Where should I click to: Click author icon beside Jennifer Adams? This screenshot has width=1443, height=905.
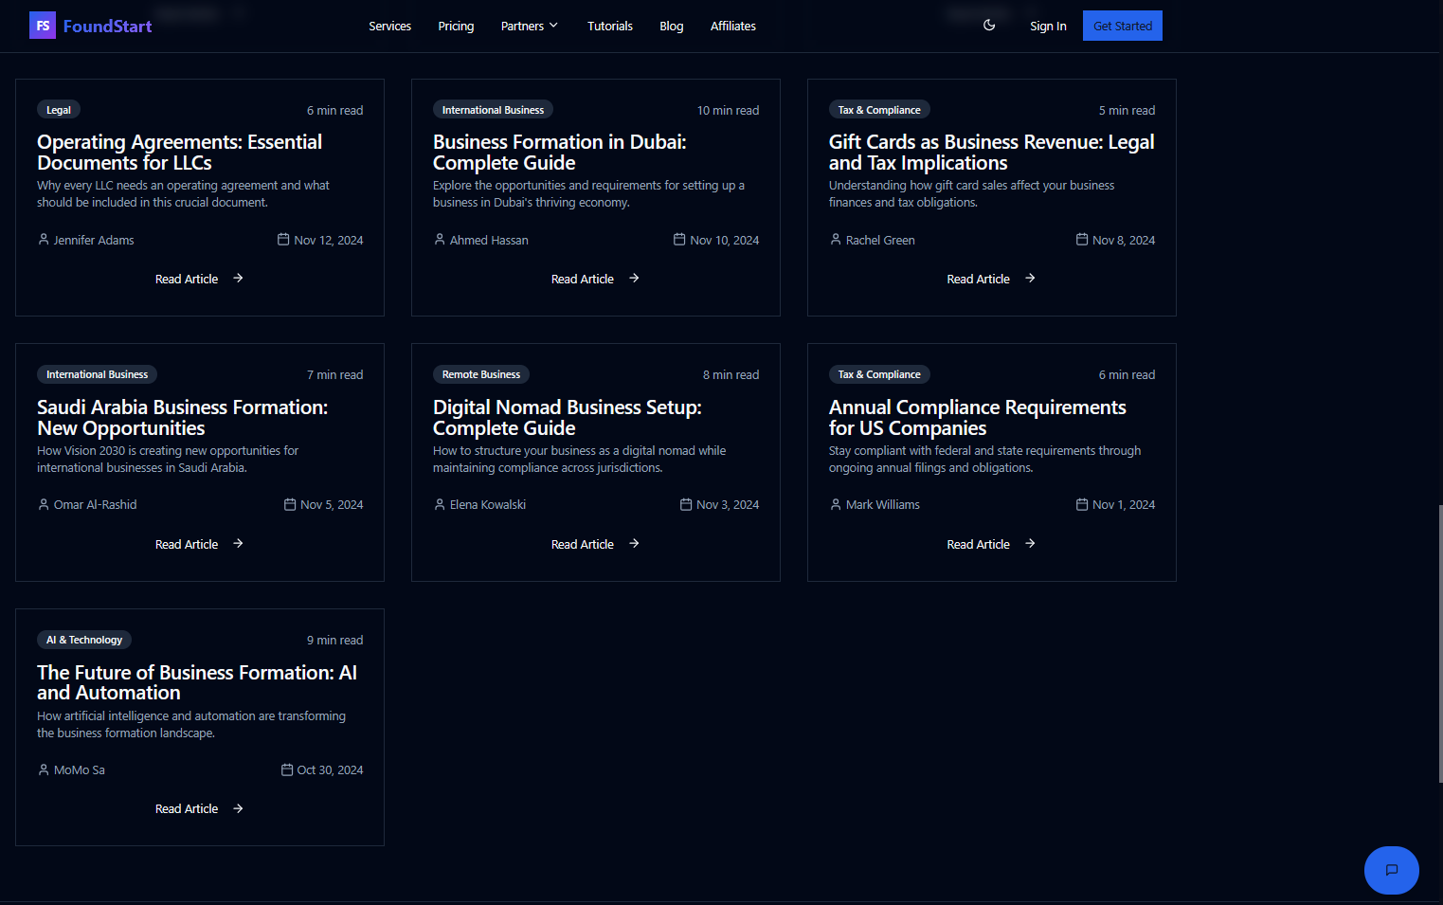click(44, 240)
